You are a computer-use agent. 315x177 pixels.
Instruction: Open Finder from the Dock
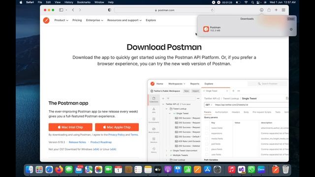(30, 170)
